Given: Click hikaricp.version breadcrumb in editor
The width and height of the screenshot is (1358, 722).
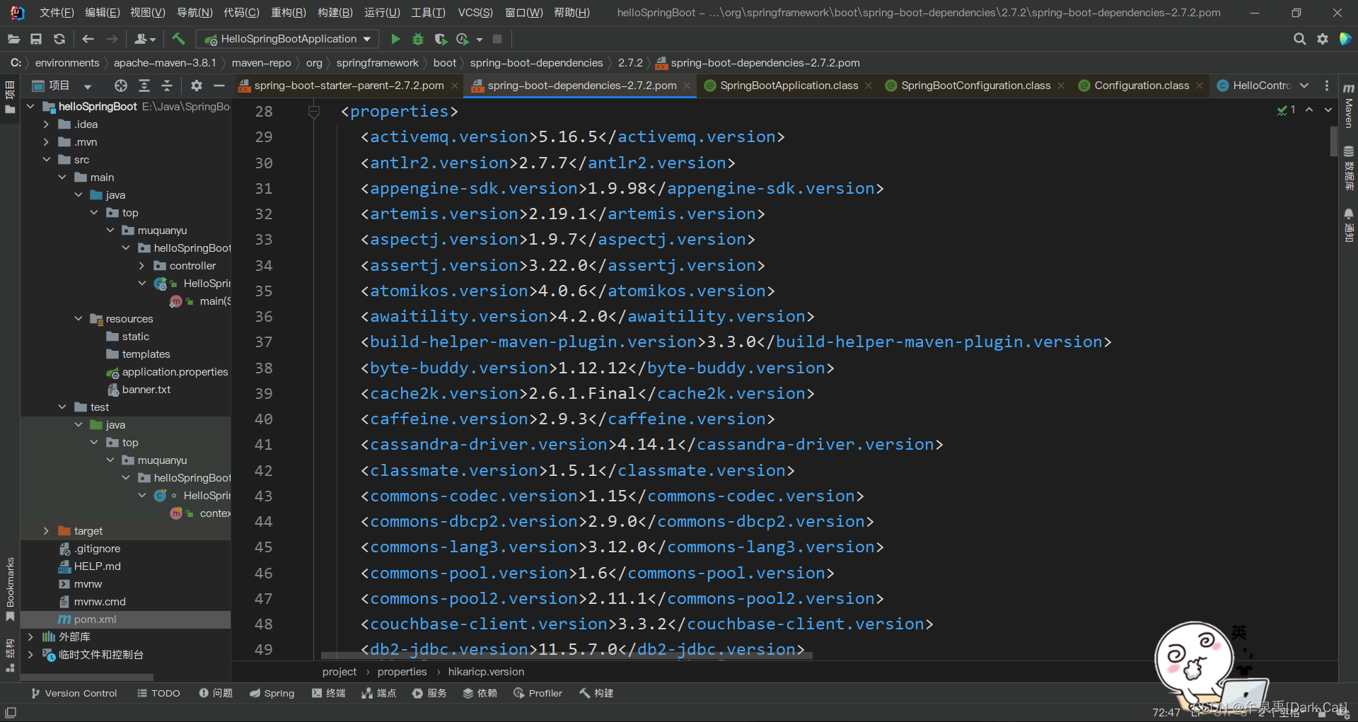Looking at the screenshot, I should (x=486, y=672).
